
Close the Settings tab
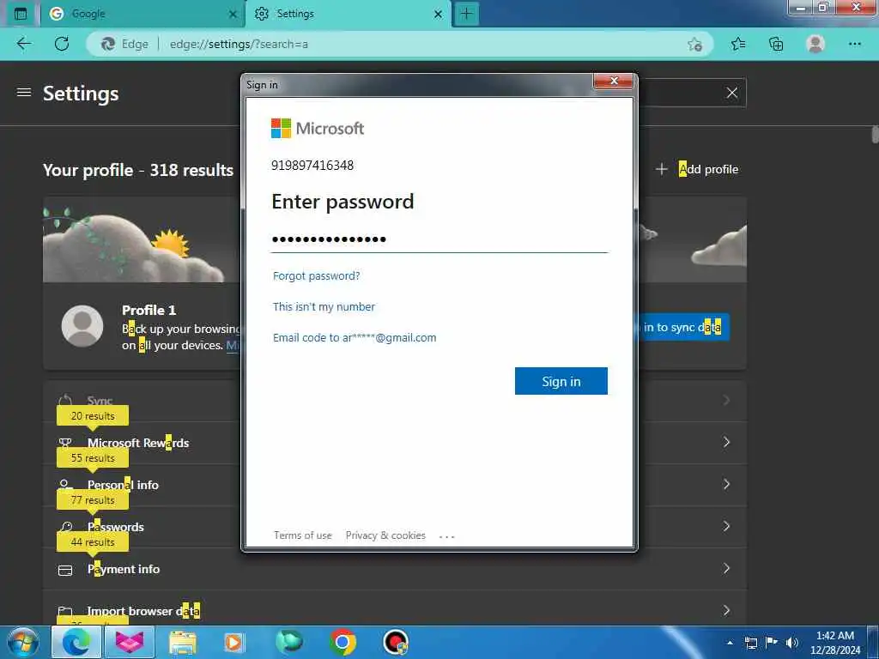(439, 15)
